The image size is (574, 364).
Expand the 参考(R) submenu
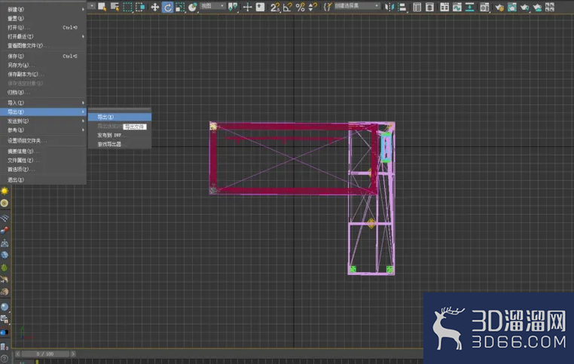coord(43,130)
